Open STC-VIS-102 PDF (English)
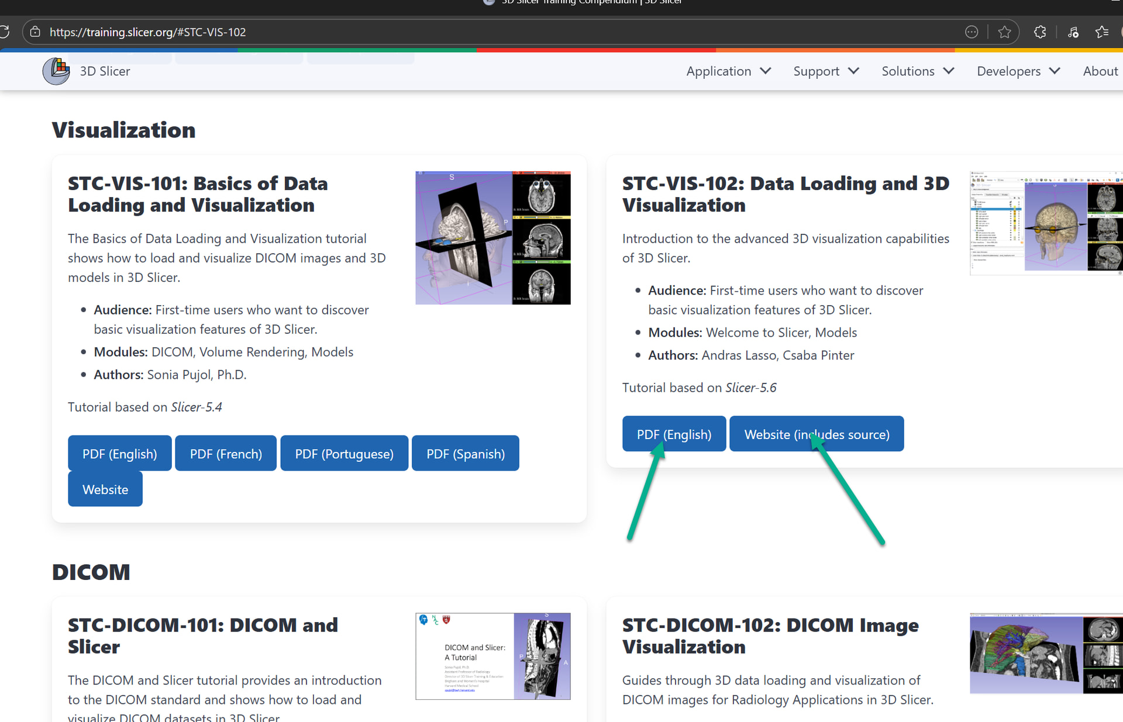 pyautogui.click(x=674, y=434)
